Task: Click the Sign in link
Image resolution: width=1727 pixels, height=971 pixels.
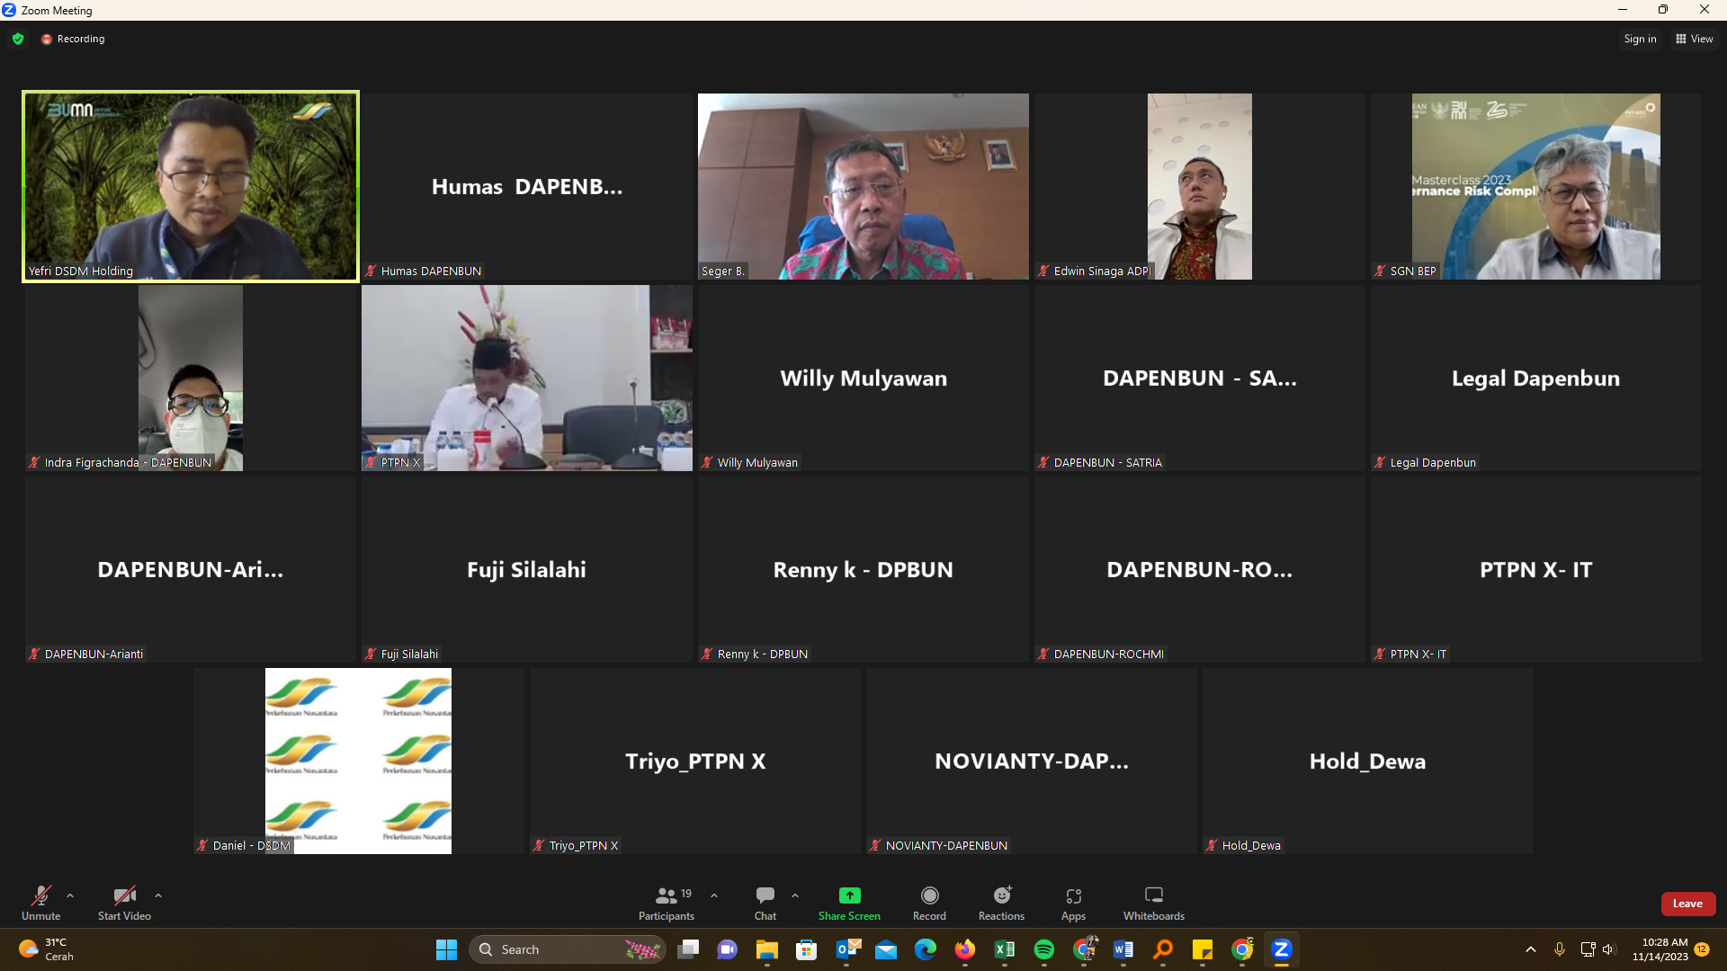Action: pos(1639,39)
